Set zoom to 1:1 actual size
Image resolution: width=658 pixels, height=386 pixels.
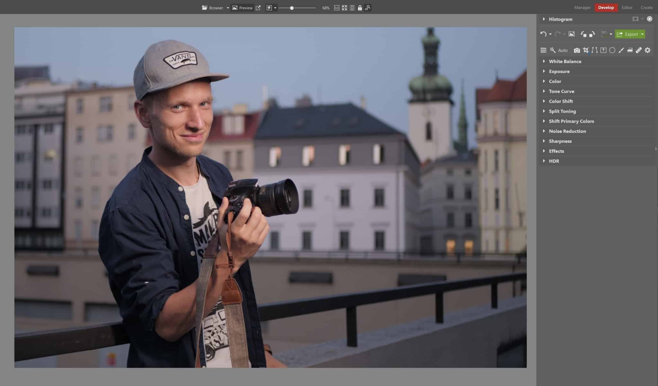[336, 8]
